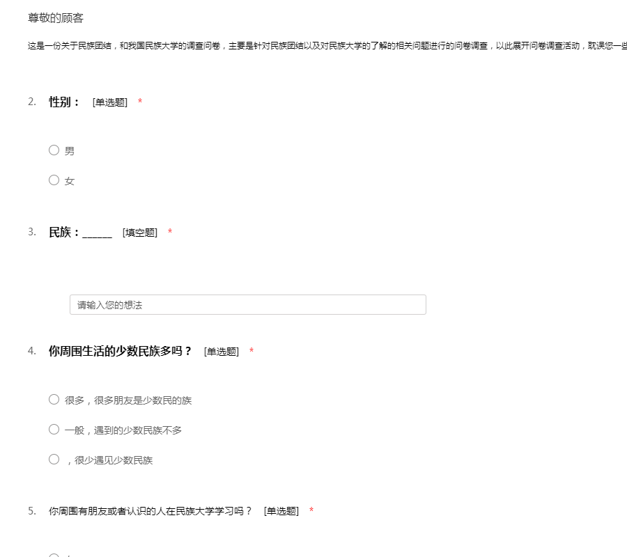Click question title 你周围生活的少数民族多吗
The width and height of the screenshot is (627, 557).
[x=120, y=352]
